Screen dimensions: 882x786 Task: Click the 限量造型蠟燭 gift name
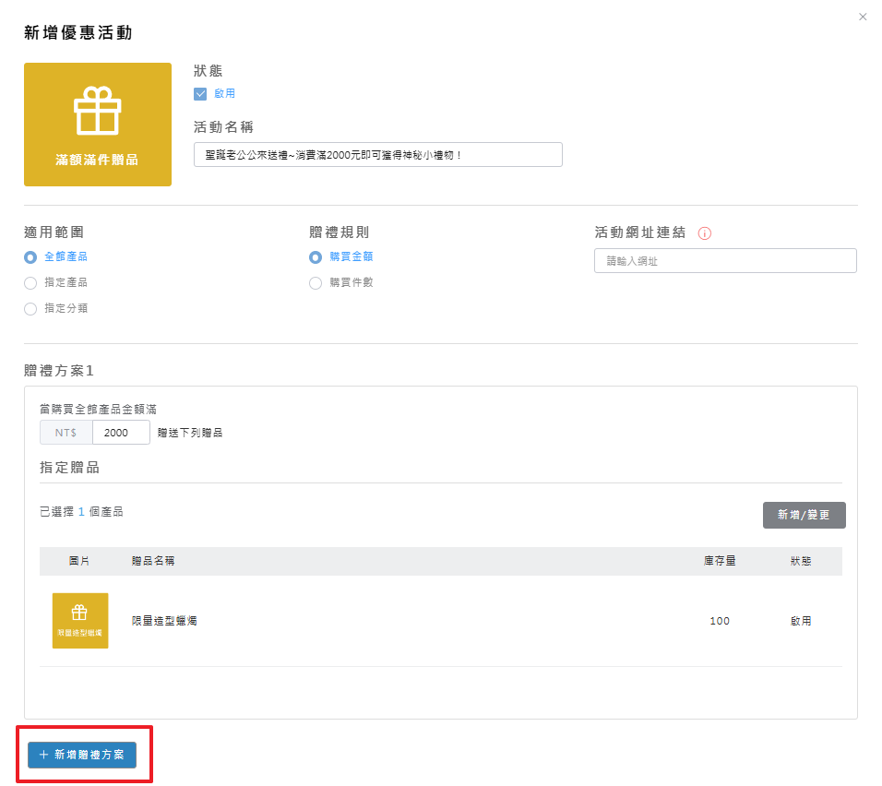[x=164, y=621]
